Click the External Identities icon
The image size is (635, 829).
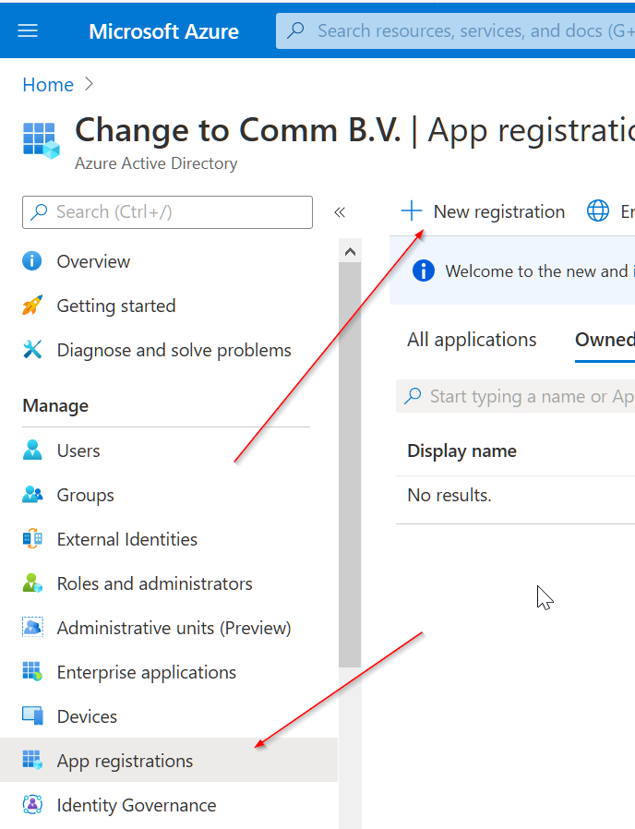click(x=32, y=539)
